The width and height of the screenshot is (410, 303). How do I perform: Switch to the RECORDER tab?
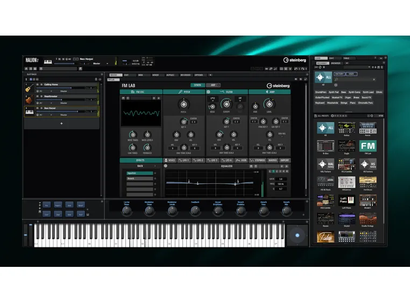[186, 75]
